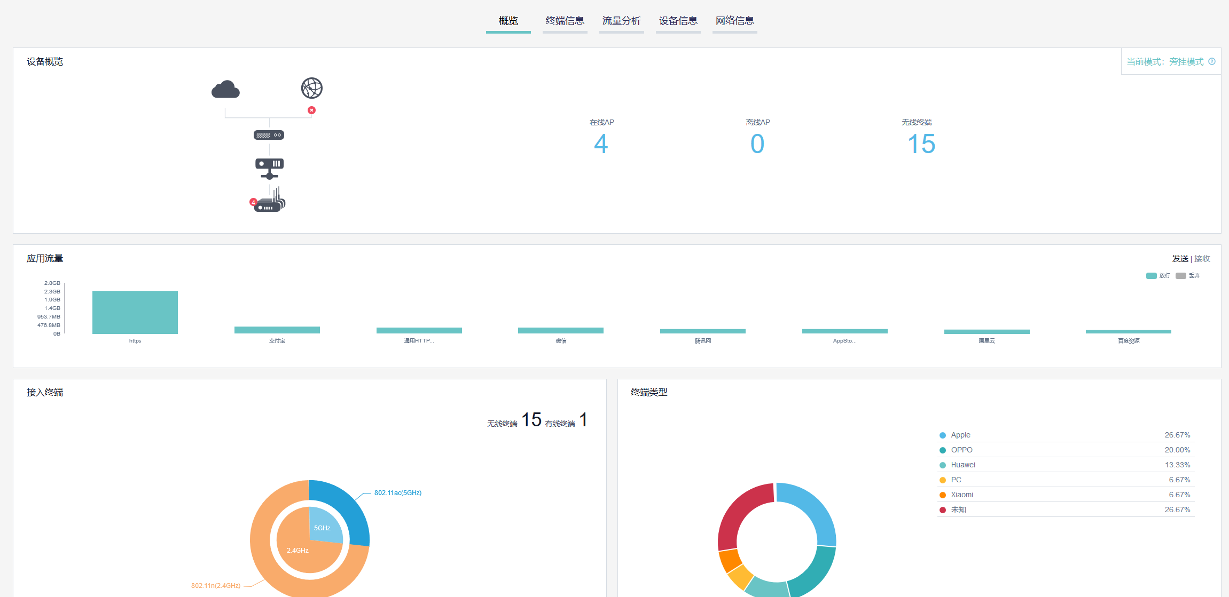Click the red disconnected error marker

tap(311, 110)
